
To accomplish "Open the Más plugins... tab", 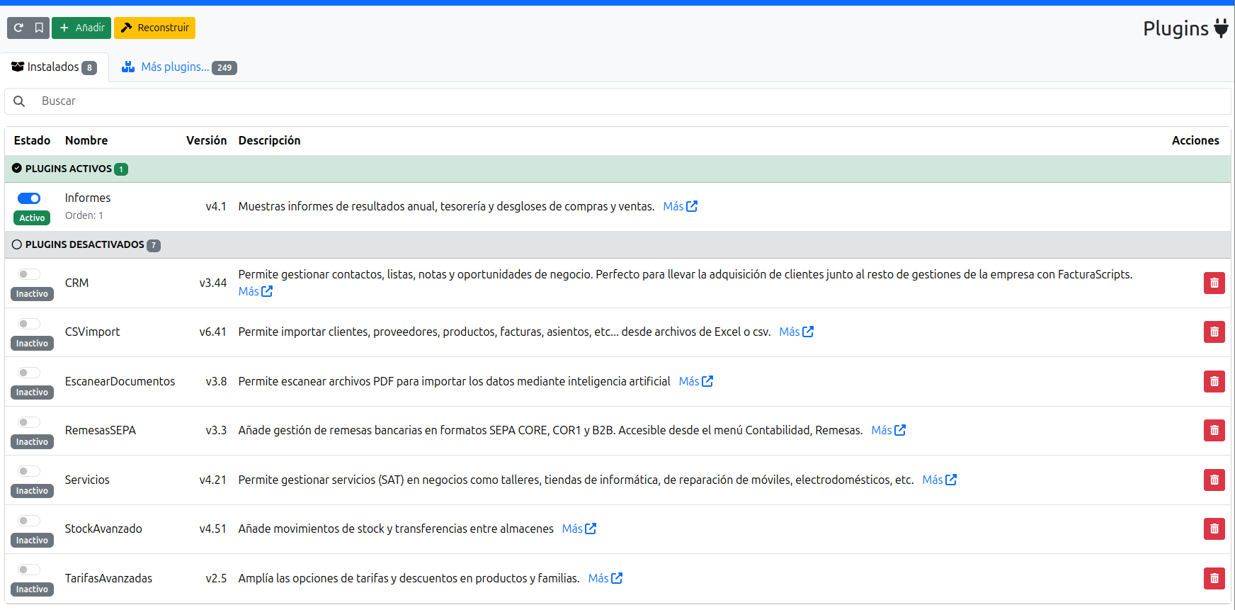I will click(x=178, y=67).
